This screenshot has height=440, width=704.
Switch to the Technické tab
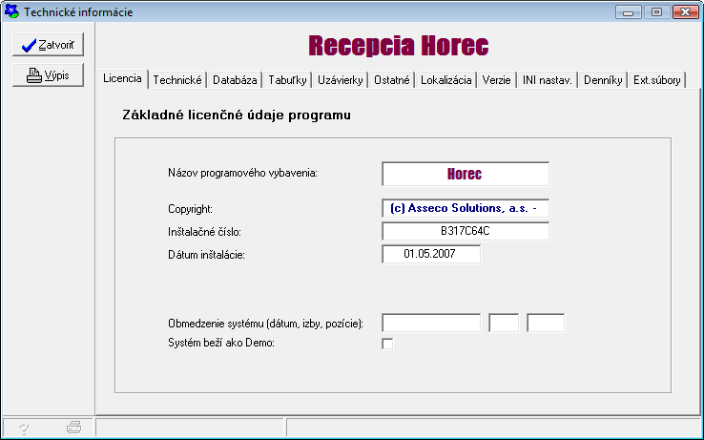point(177,81)
